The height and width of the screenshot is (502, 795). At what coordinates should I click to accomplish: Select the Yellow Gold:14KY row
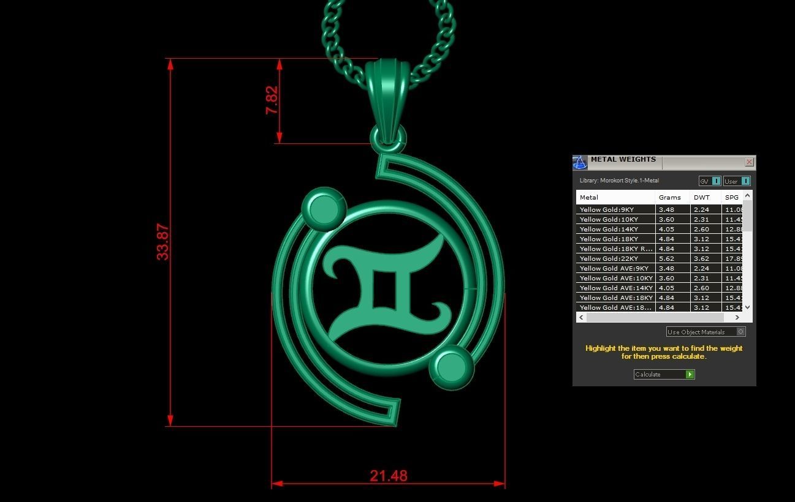tap(659, 229)
